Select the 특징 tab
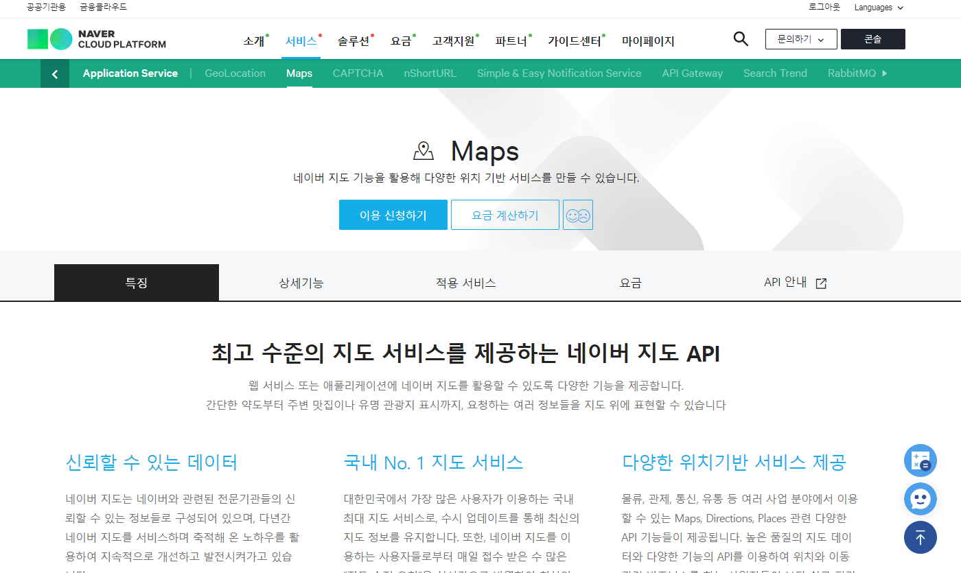 [x=137, y=283]
